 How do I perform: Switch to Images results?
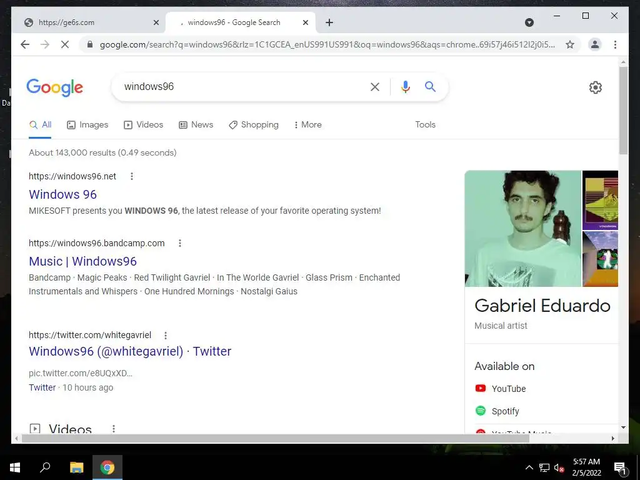tap(87, 125)
